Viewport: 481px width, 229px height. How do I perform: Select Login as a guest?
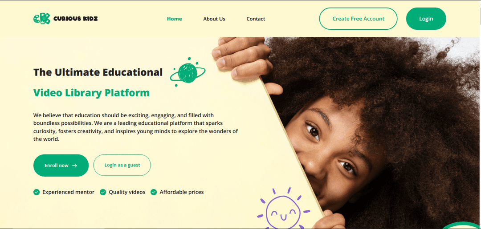pyautogui.click(x=122, y=165)
